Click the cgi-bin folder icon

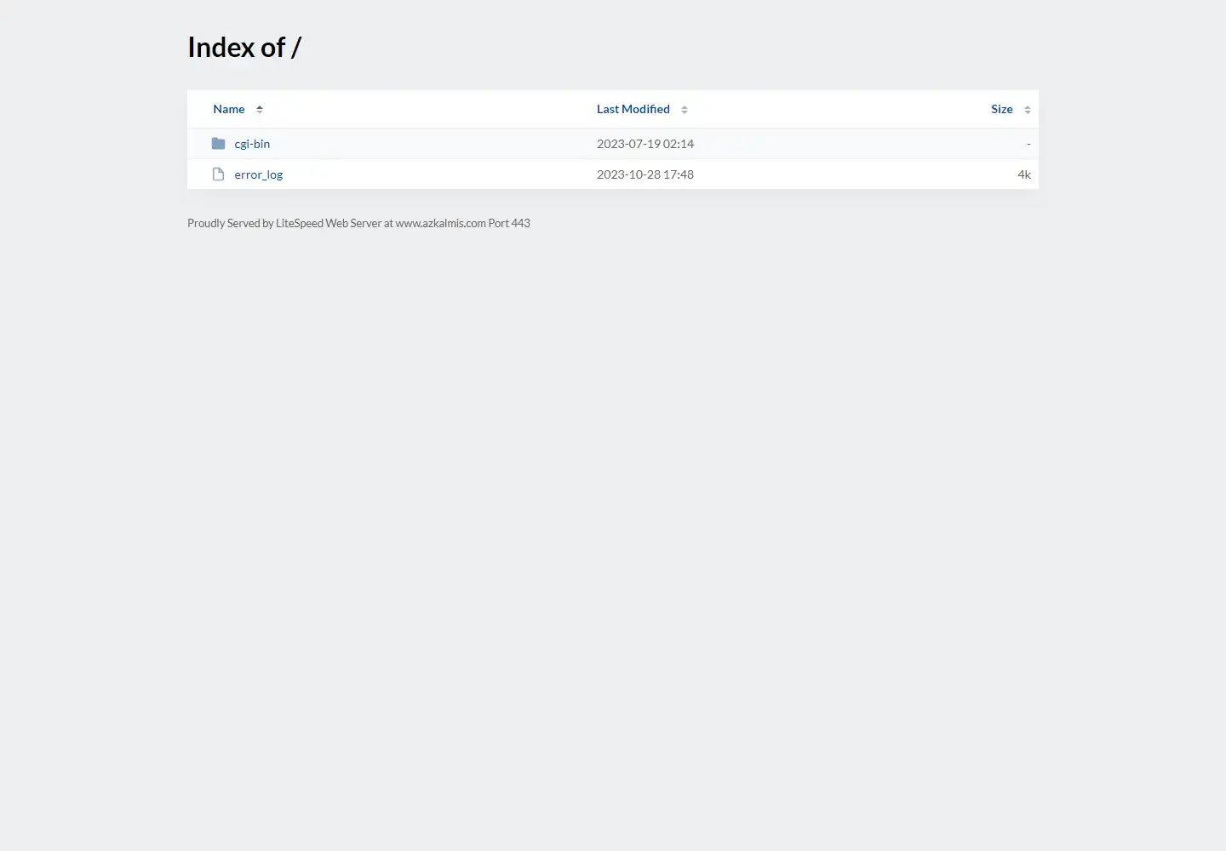[218, 144]
